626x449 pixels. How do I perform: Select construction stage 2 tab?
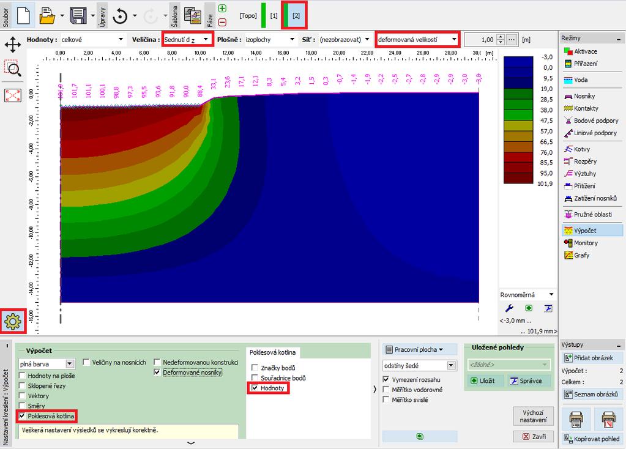click(x=296, y=15)
